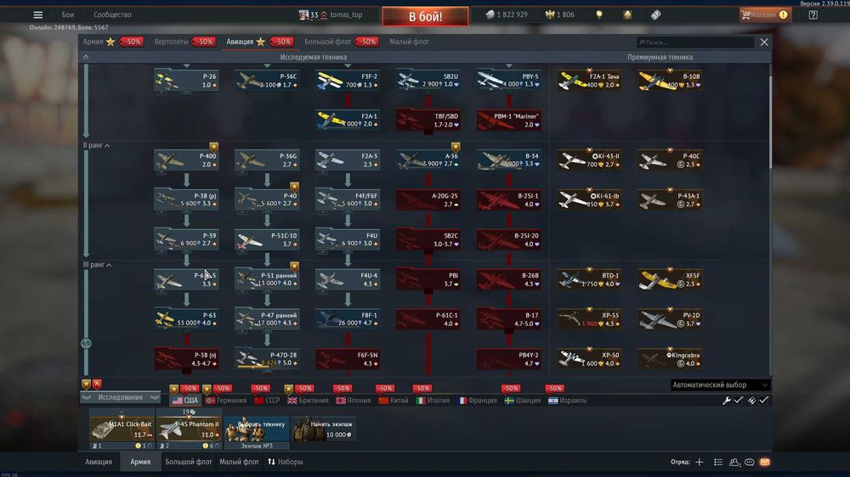Screen dimensions: 850x477
Task: Open the tomas_top player profile
Action: point(331,14)
